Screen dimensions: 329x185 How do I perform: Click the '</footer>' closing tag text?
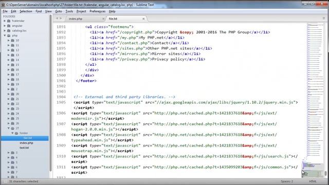[x=86, y=81]
